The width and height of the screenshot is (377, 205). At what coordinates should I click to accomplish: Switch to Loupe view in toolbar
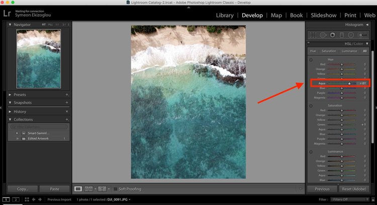coord(78,189)
